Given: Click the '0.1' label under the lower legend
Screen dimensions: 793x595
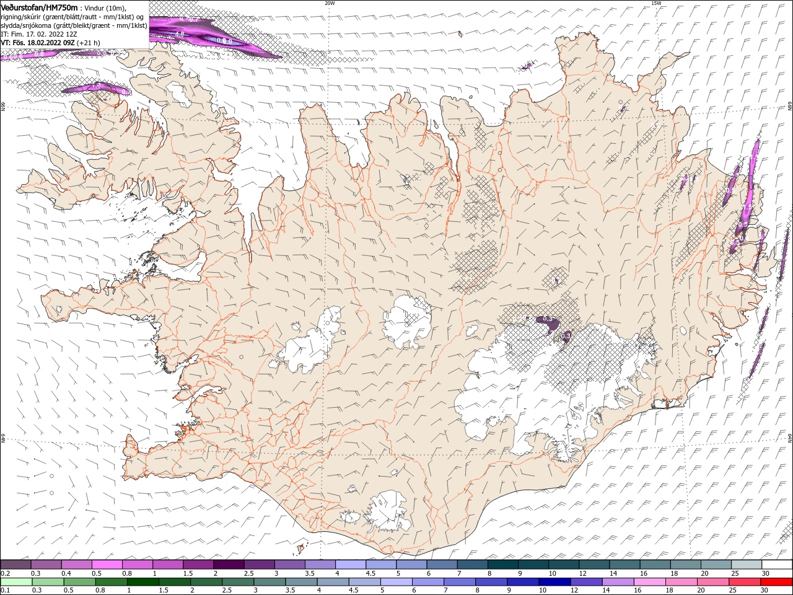Looking at the screenshot, I should [5, 590].
